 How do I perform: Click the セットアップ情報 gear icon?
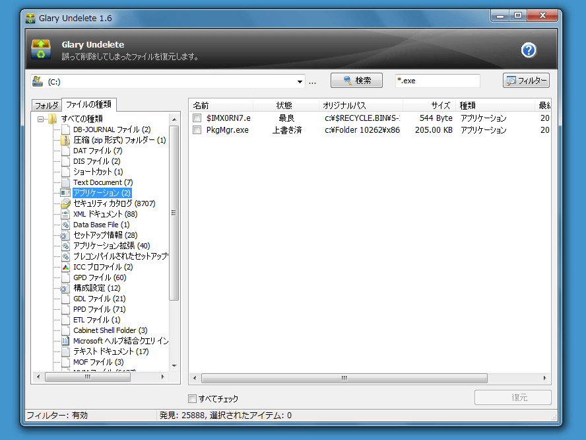pyautogui.click(x=65, y=235)
